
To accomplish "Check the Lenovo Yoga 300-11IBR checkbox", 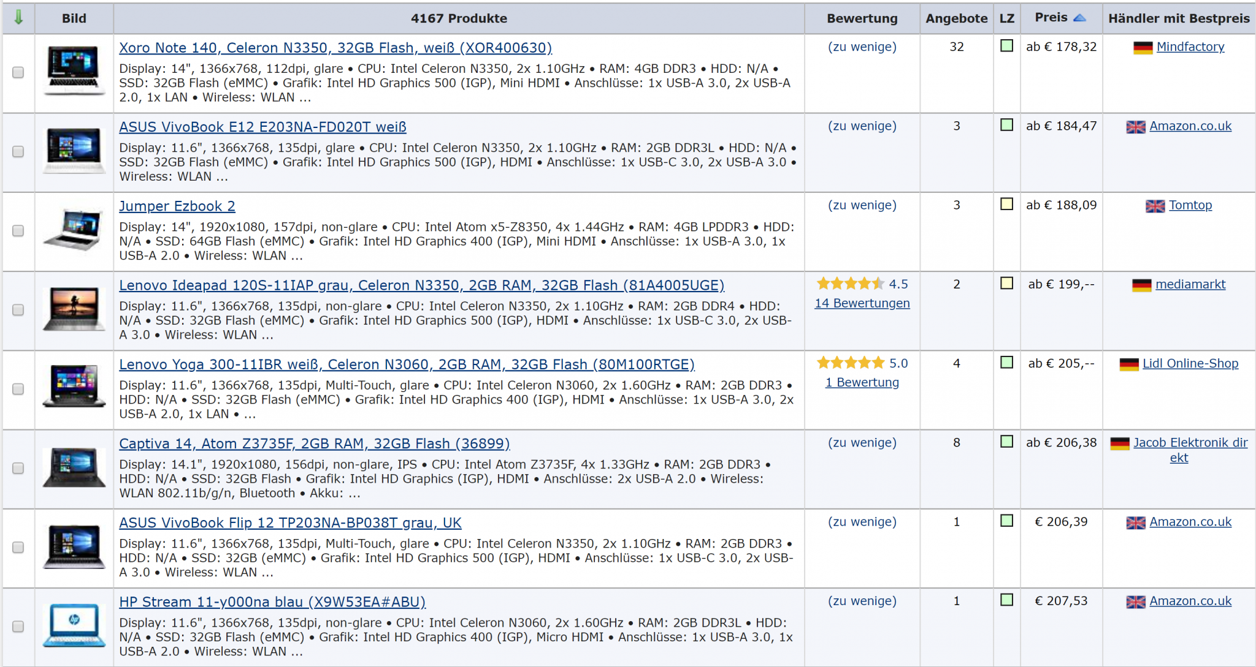I will point(18,389).
